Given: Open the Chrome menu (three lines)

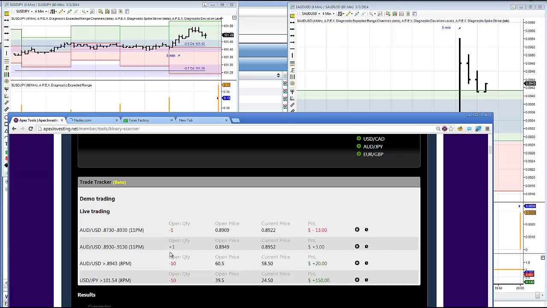Looking at the screenshot, I should point(487,129).
